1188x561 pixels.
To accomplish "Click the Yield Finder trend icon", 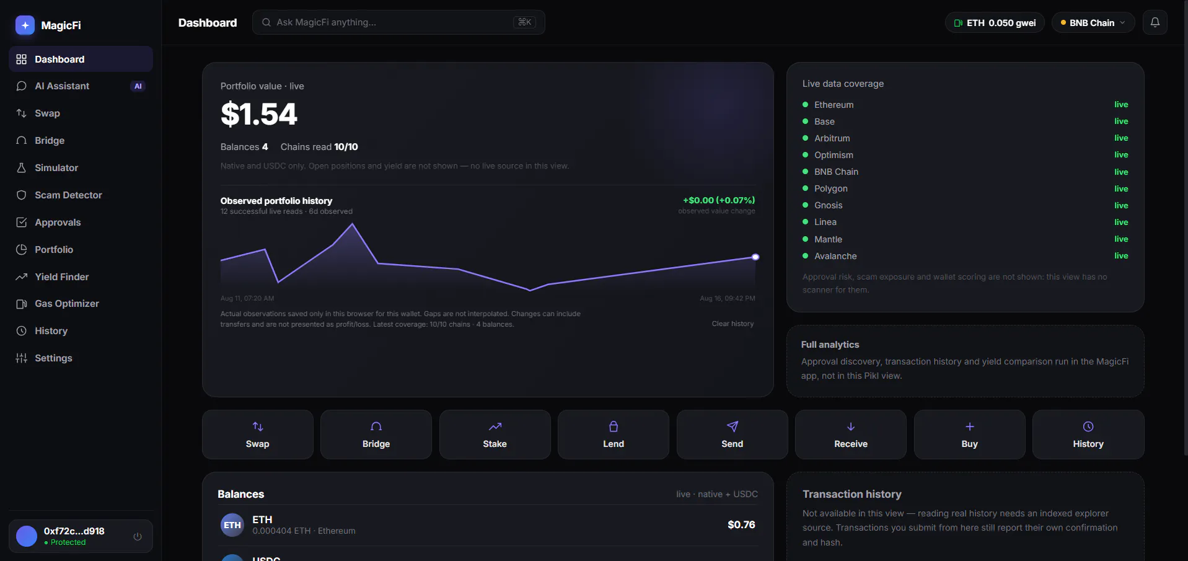I will coord(22,276).
